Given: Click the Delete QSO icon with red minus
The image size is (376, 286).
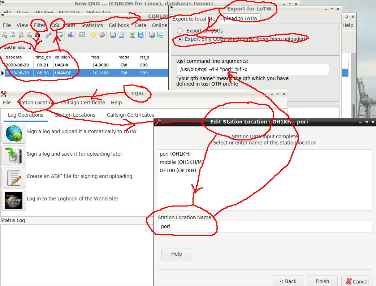Looking at the screenshot, I should 29,35.
